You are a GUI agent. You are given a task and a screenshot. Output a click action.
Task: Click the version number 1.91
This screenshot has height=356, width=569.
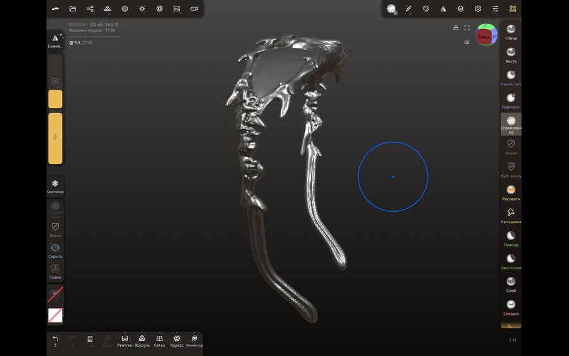pos(513,340)
